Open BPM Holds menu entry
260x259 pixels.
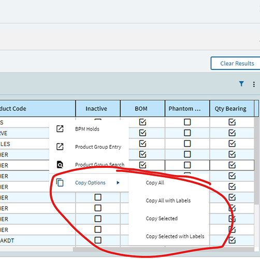pyautogui.click(x=87, y=129)
